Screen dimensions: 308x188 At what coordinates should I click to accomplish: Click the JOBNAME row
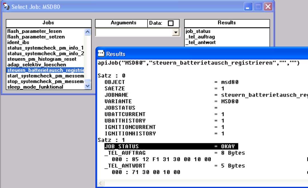(206, 95)
